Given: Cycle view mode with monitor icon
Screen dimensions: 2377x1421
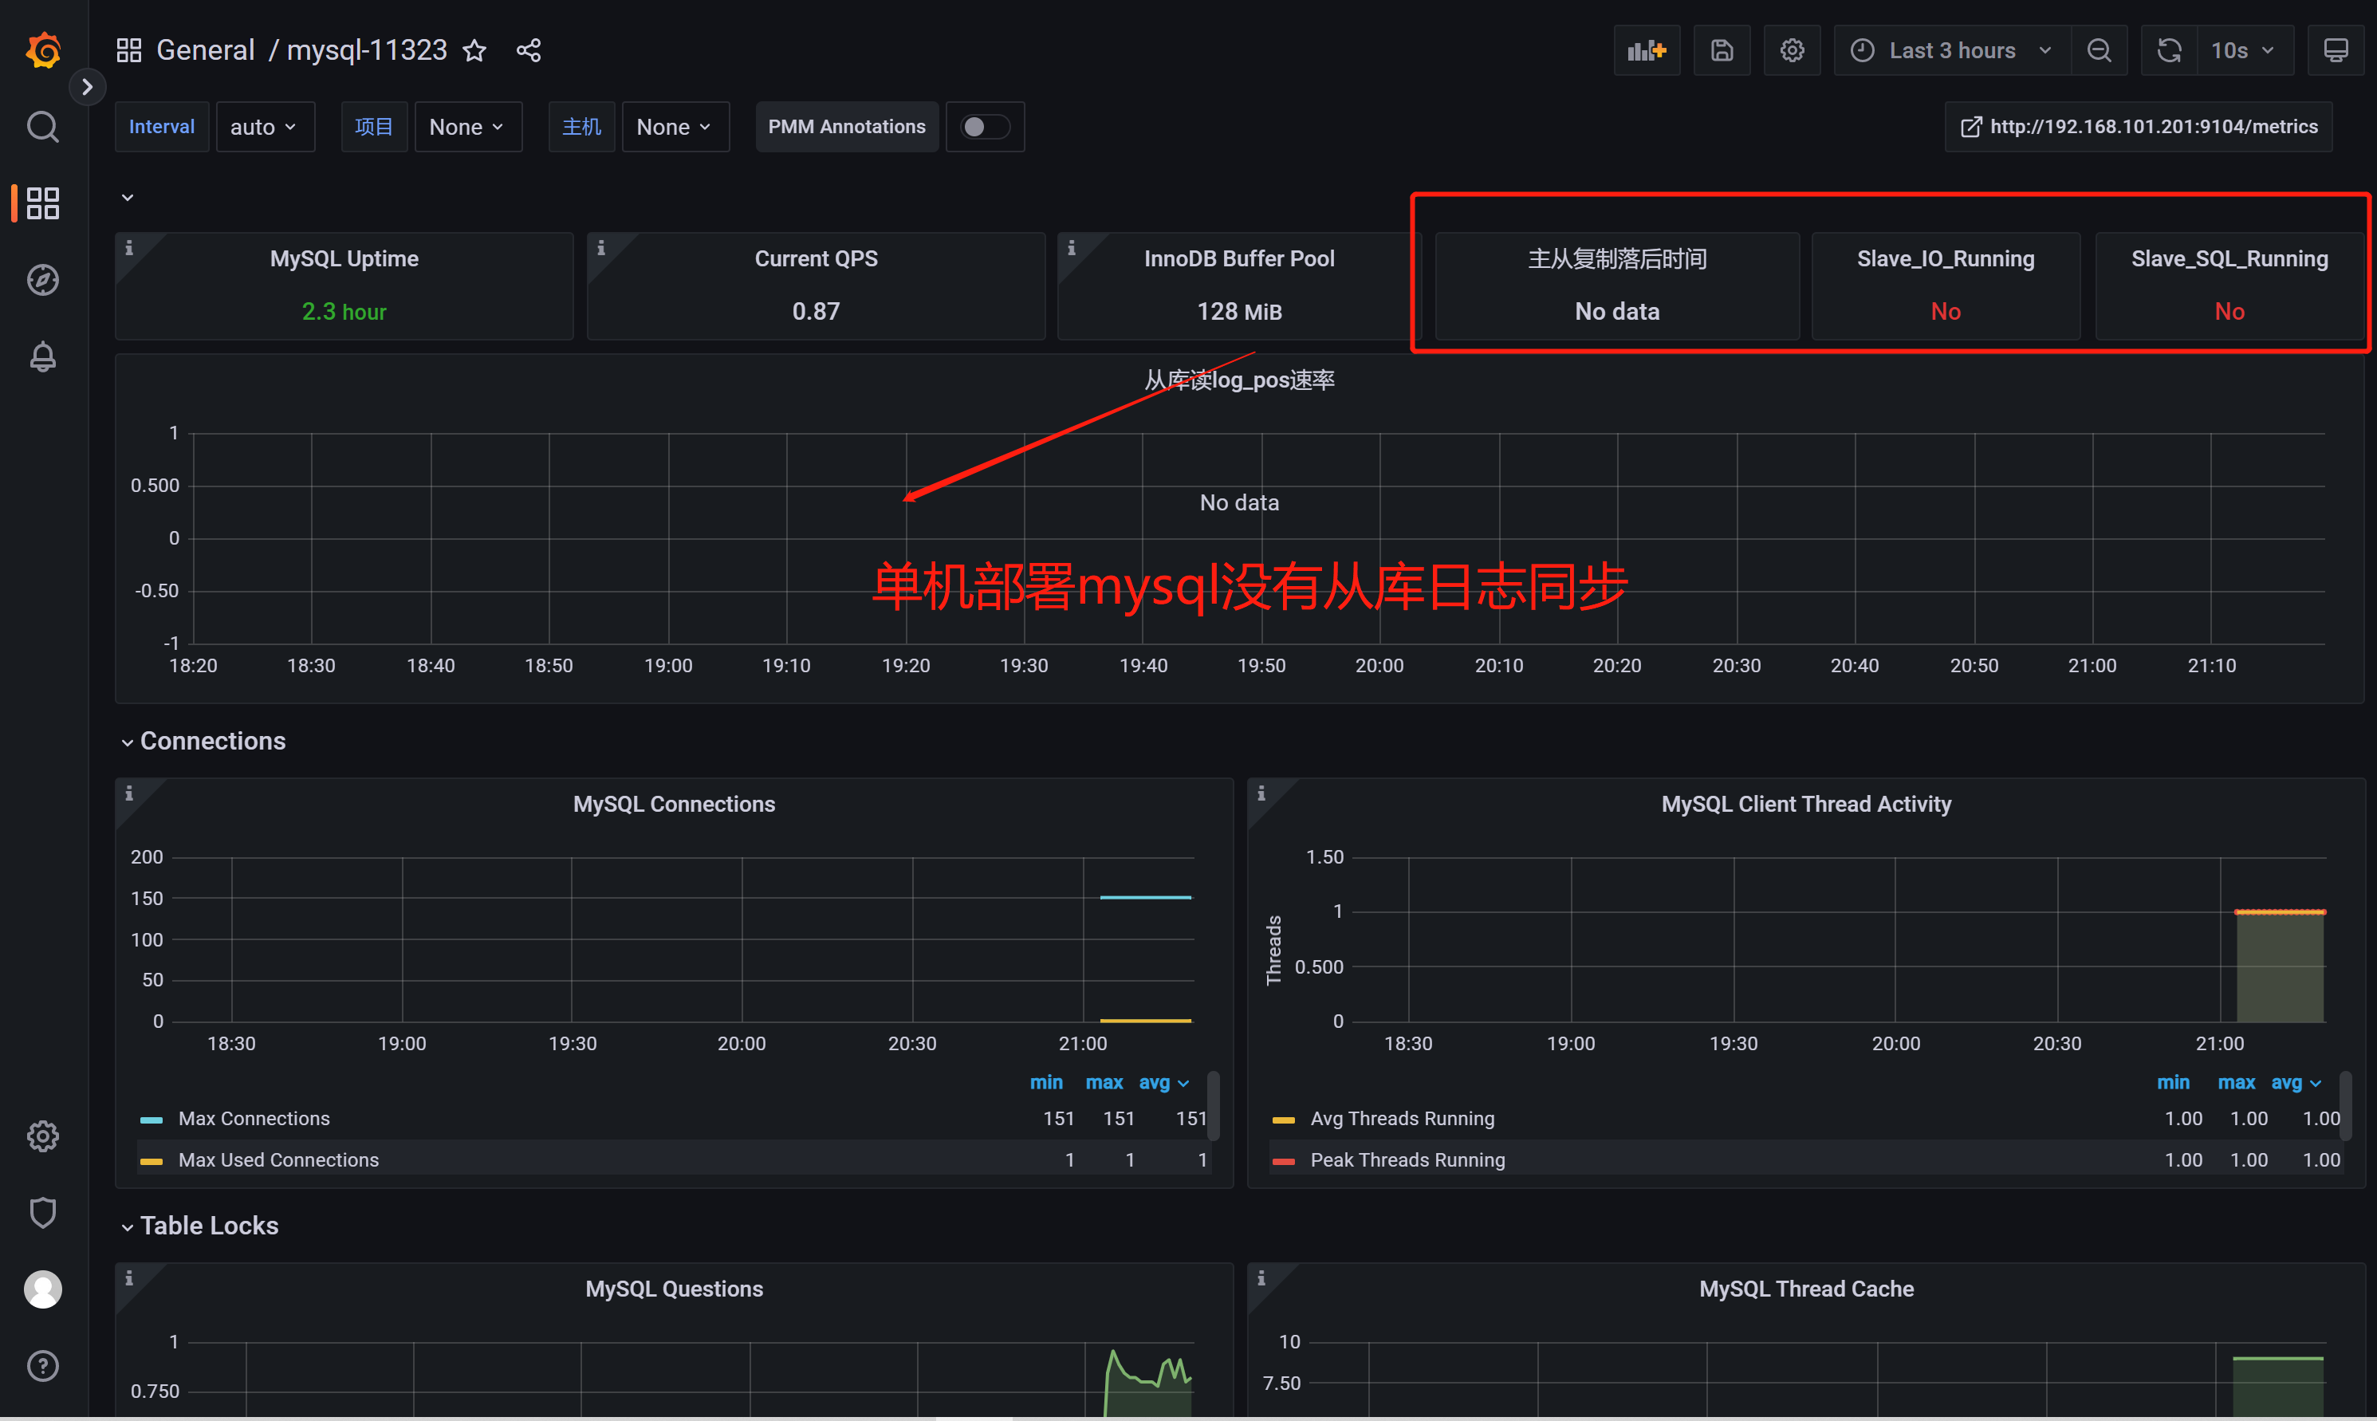Looking at the screenshot, I should coord(2335,49).
